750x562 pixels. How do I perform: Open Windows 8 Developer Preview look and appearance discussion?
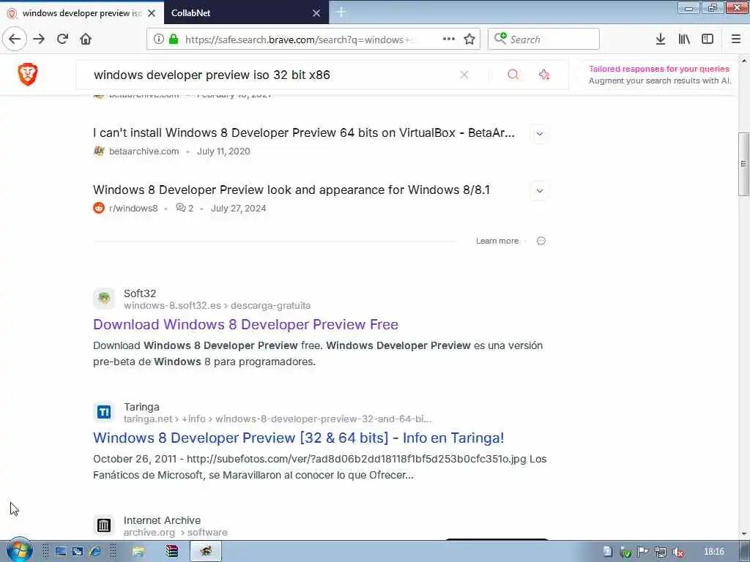[x=292, y=190]
